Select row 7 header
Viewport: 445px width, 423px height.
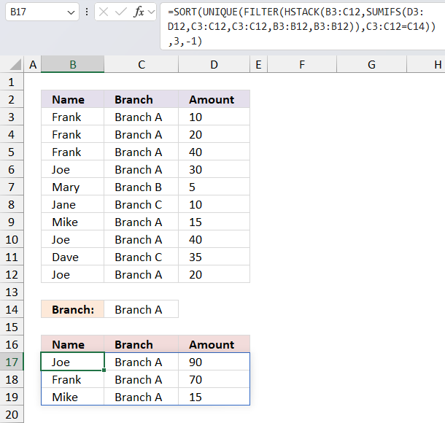(12, 187)
